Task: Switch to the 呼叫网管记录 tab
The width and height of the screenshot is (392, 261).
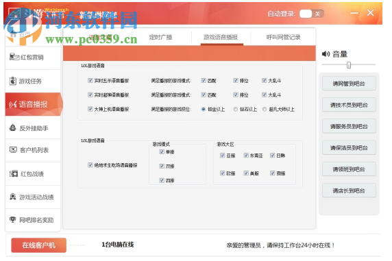Action: point(283,38)
